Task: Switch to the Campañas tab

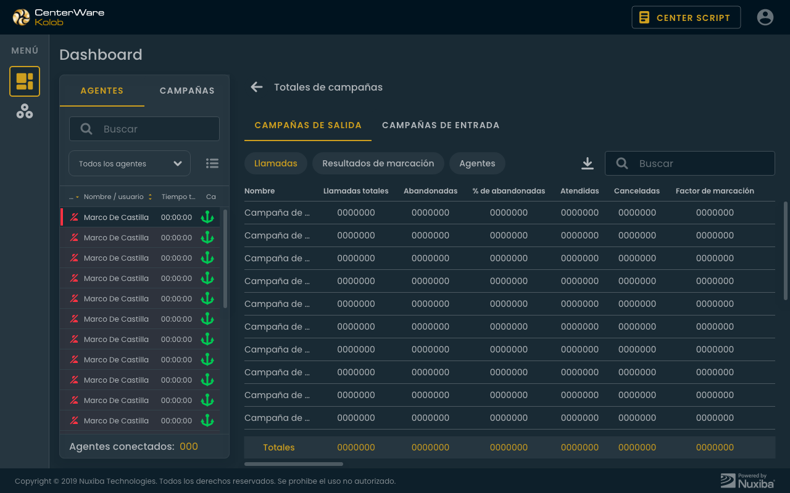Action: [187, 91]
